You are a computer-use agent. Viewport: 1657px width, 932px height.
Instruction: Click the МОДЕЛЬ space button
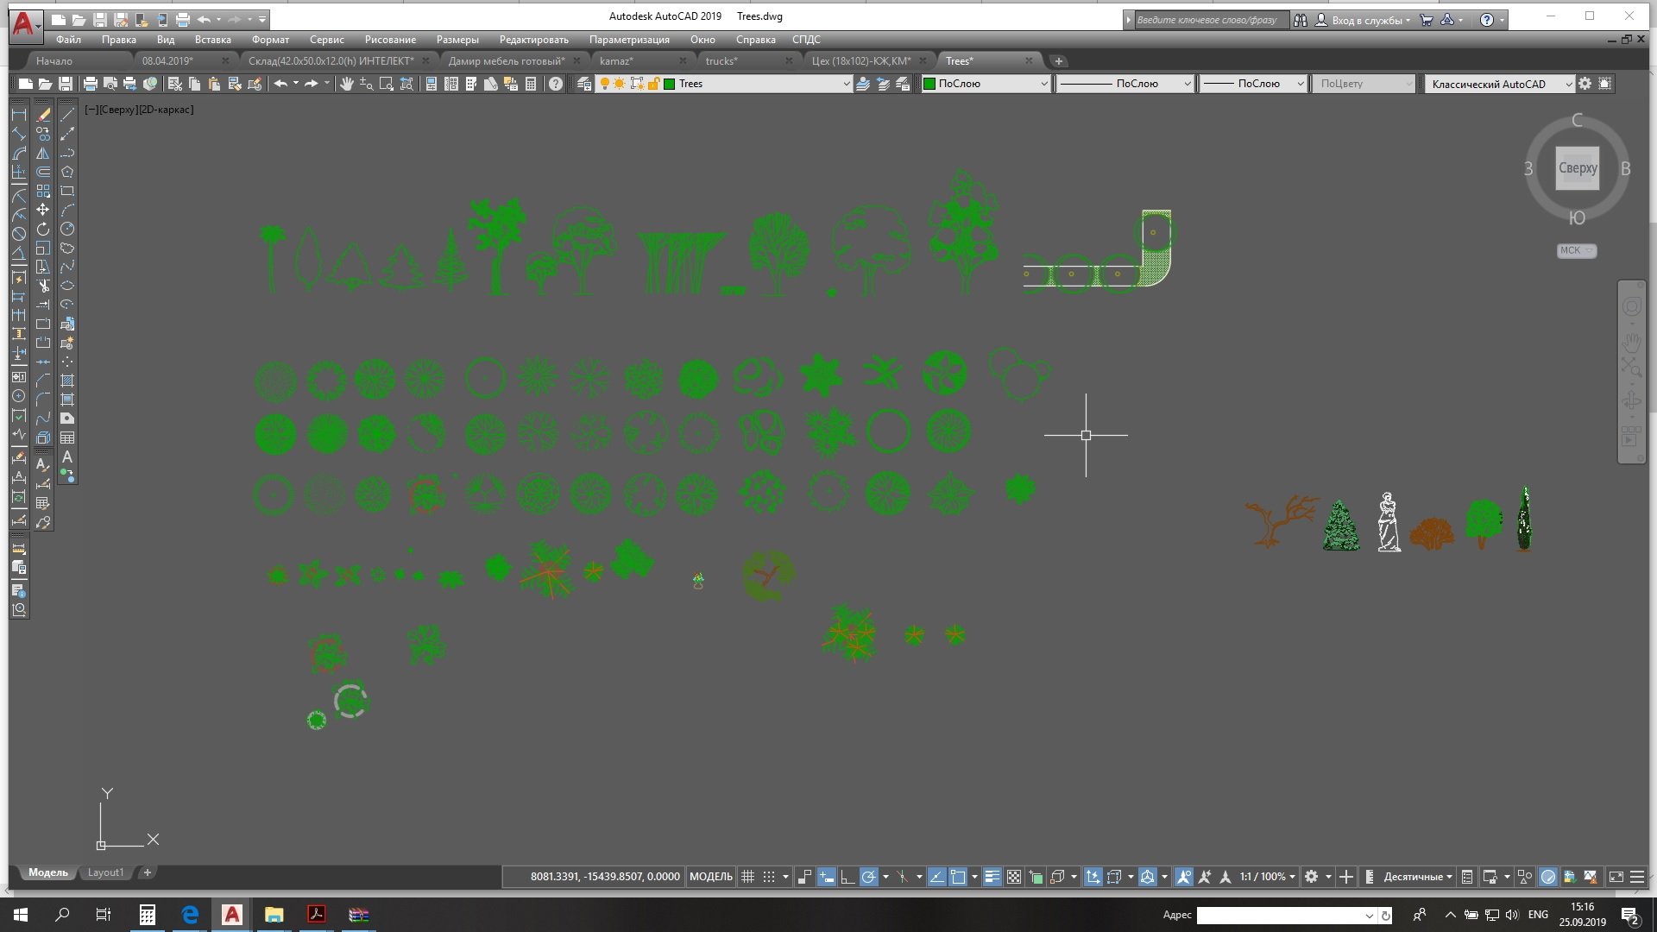[x=710, y=877]
